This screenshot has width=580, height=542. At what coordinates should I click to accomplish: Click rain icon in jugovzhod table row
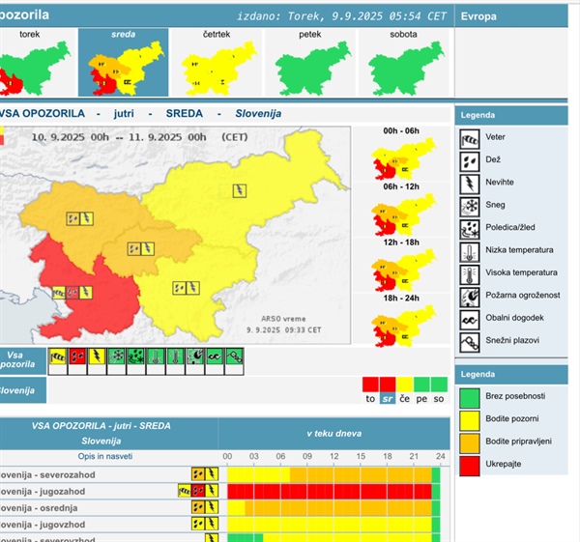point(198,523)
